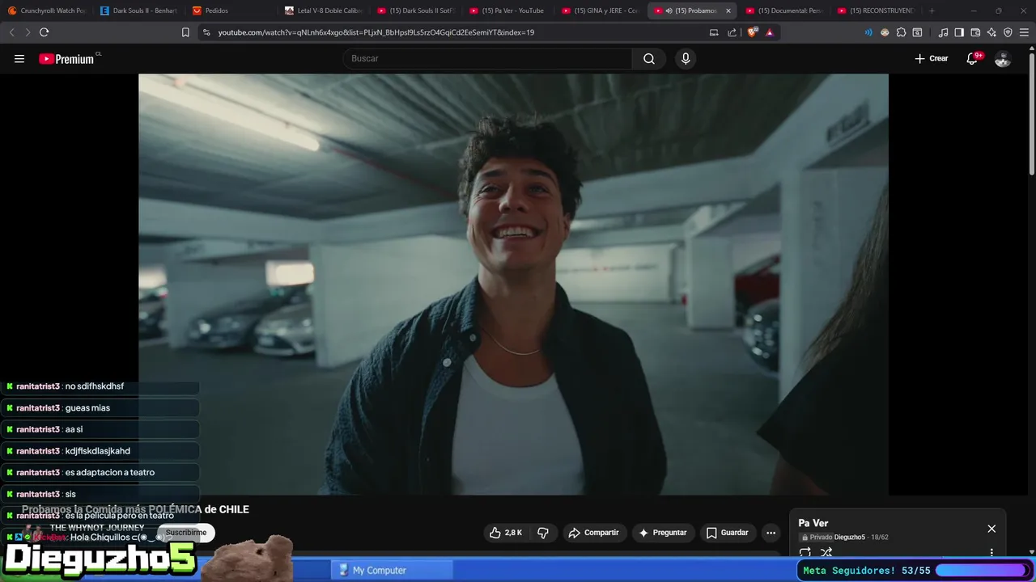Close the Pa Ver playlist panel

[x=991, y=529]
